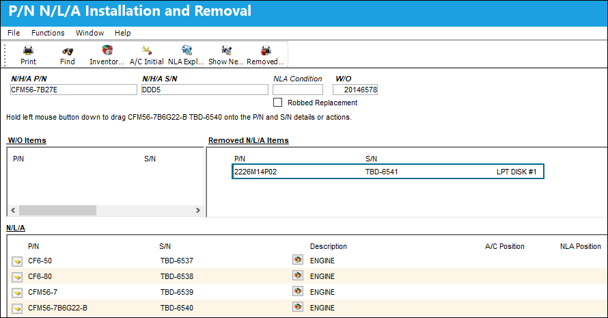The image size is (608, 318).
Task: Select the CF6-80 part number
Action: click(40, 276)
